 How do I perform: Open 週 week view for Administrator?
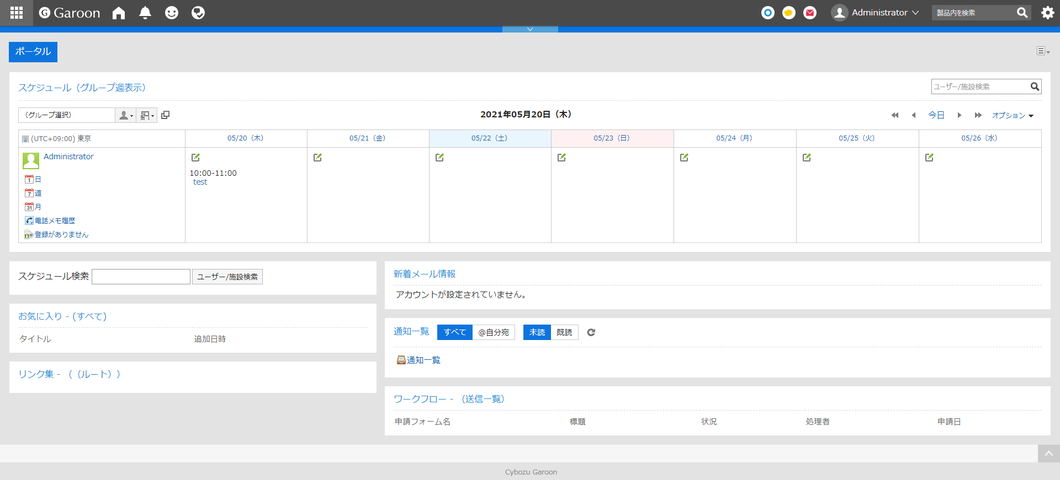point(33,193)
